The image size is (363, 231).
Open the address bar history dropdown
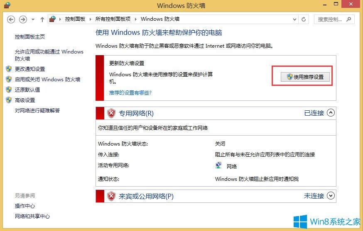point(294,19)
